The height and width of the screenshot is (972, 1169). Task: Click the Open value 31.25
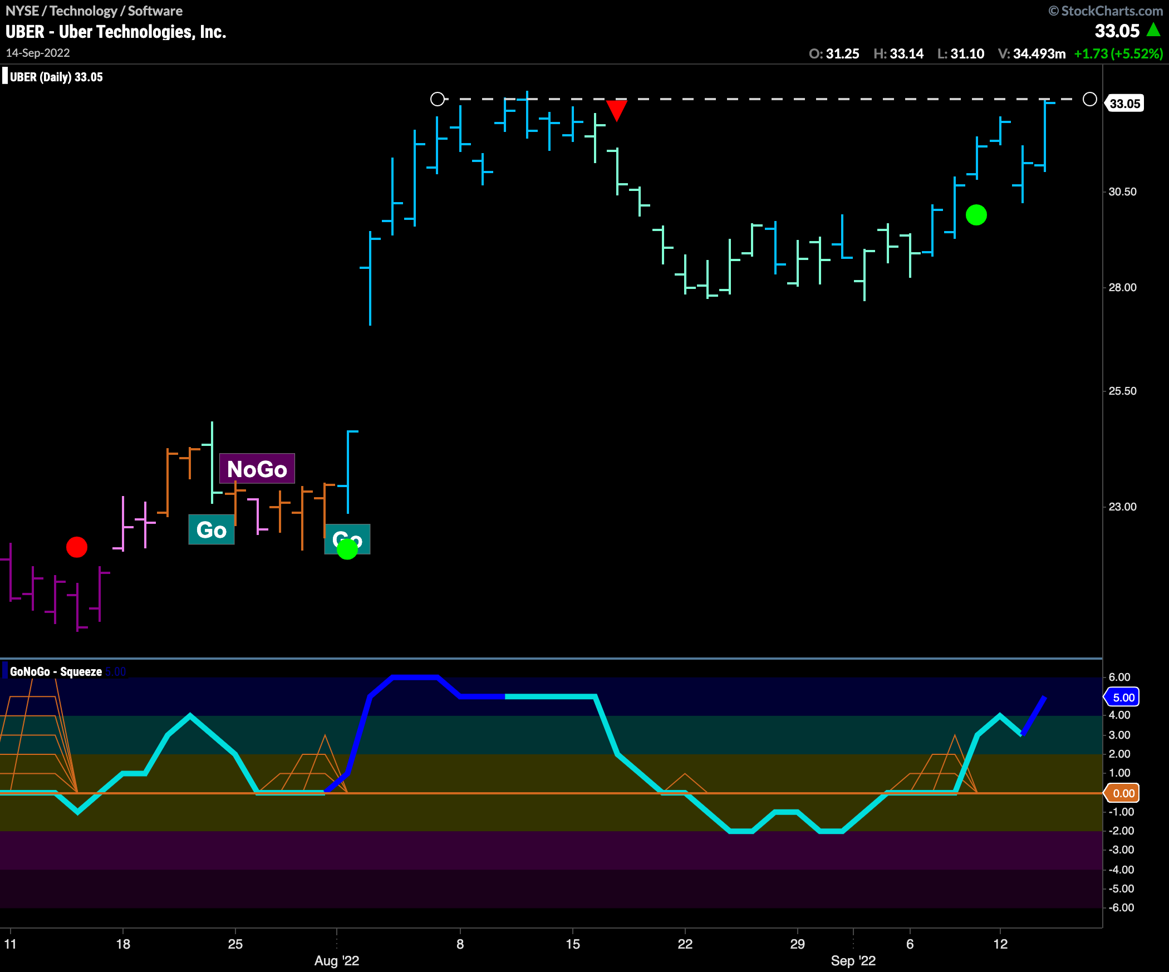[843, 53]
